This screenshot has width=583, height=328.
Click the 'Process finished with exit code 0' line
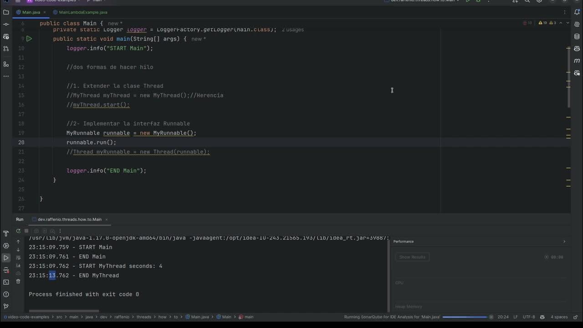(x=84, y=294)
